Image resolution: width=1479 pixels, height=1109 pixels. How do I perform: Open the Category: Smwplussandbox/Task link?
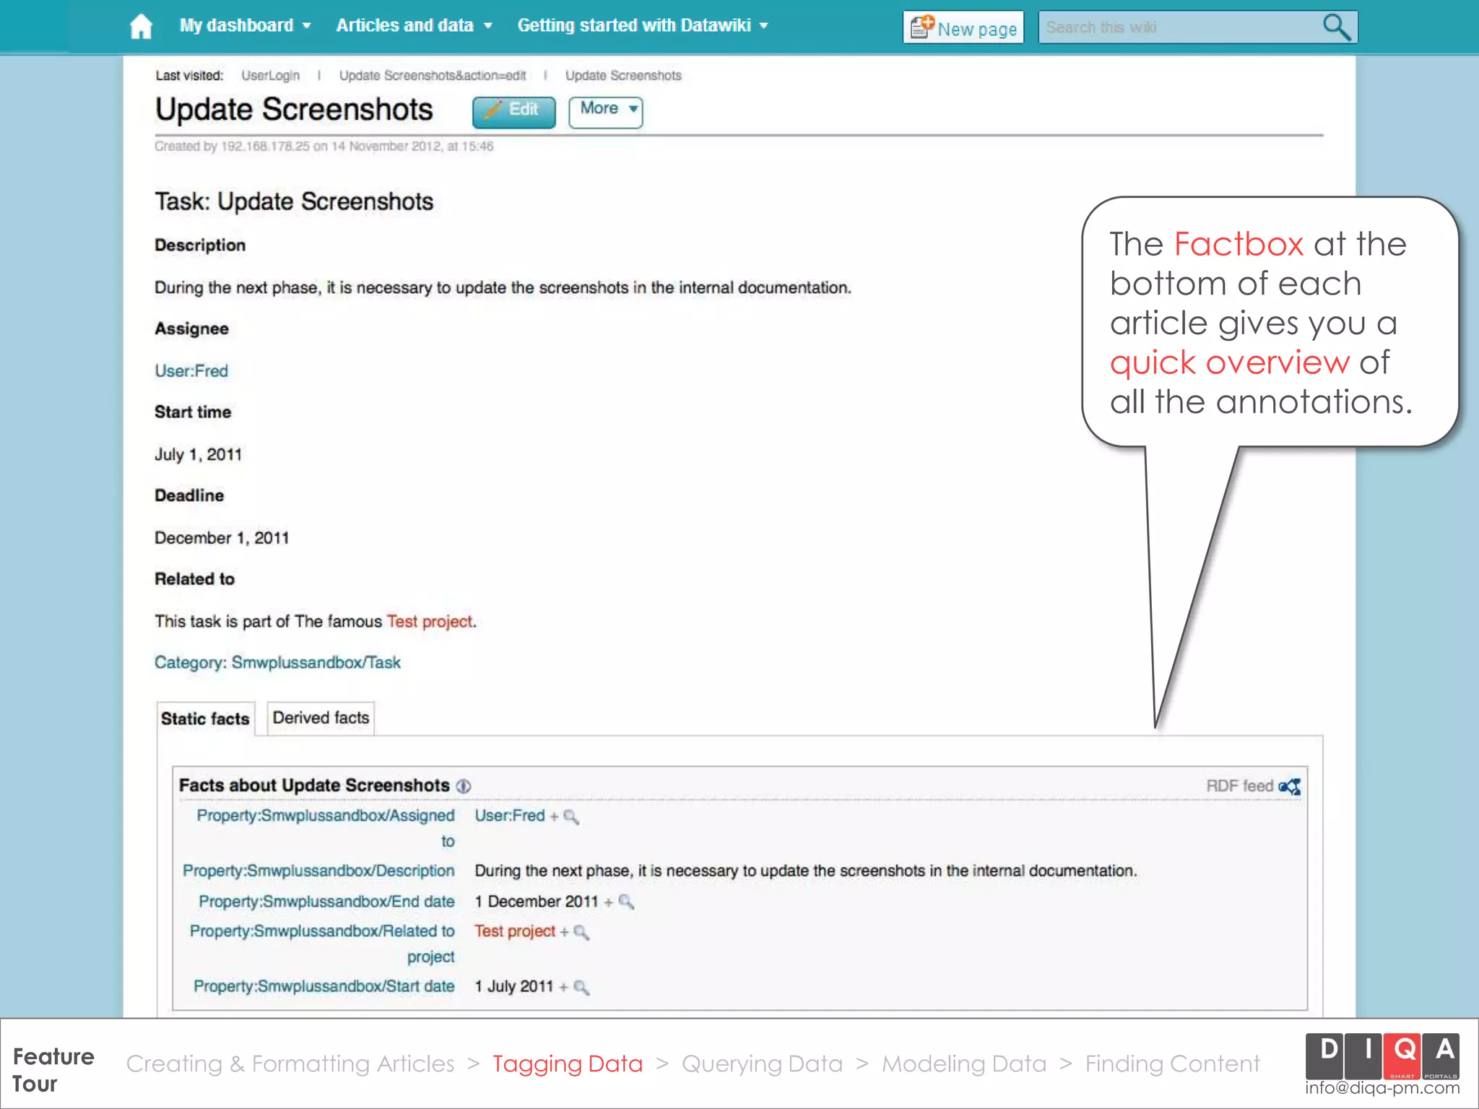click(277, 663)
